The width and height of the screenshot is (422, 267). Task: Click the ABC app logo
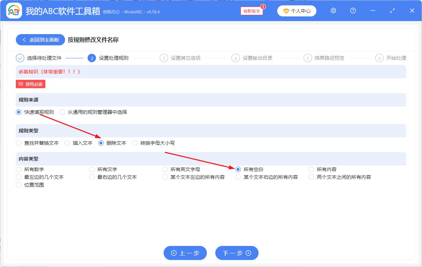point(14,11)
